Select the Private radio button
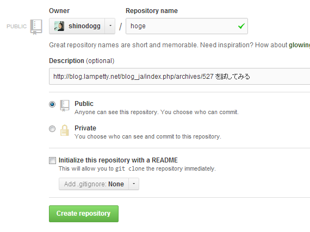The image size is (310, 232). (x=52, y=129)
